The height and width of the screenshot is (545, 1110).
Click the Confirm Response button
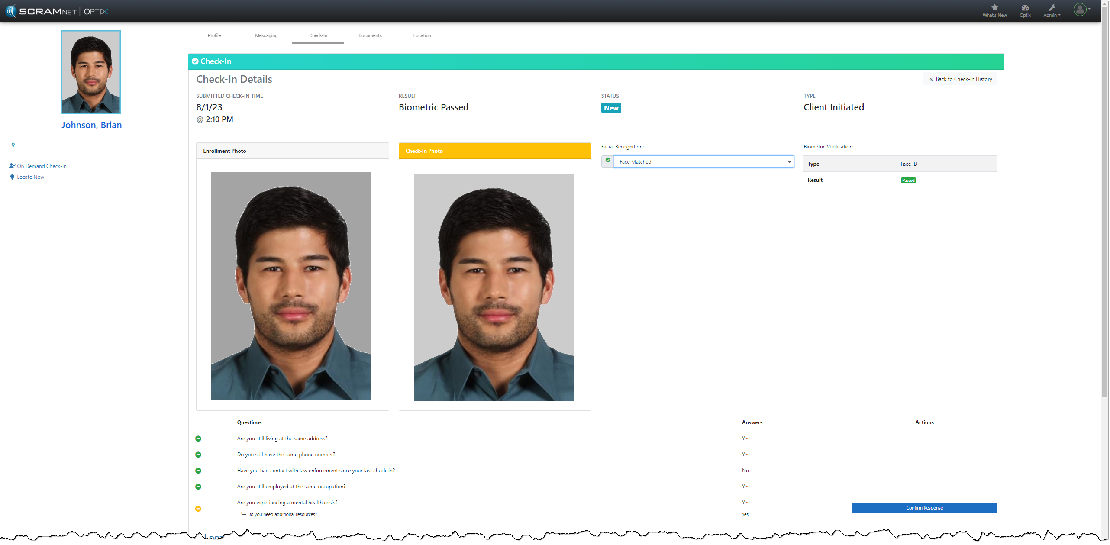(924, 508)
